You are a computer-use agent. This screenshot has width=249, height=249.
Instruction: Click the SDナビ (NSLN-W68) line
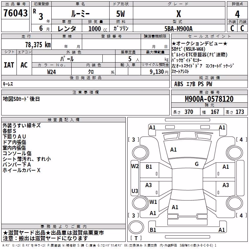(x=188, y=49)
